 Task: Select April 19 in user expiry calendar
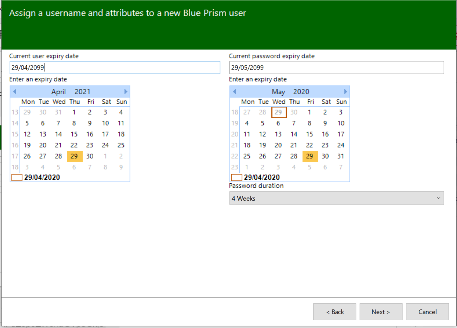[27, 145]
